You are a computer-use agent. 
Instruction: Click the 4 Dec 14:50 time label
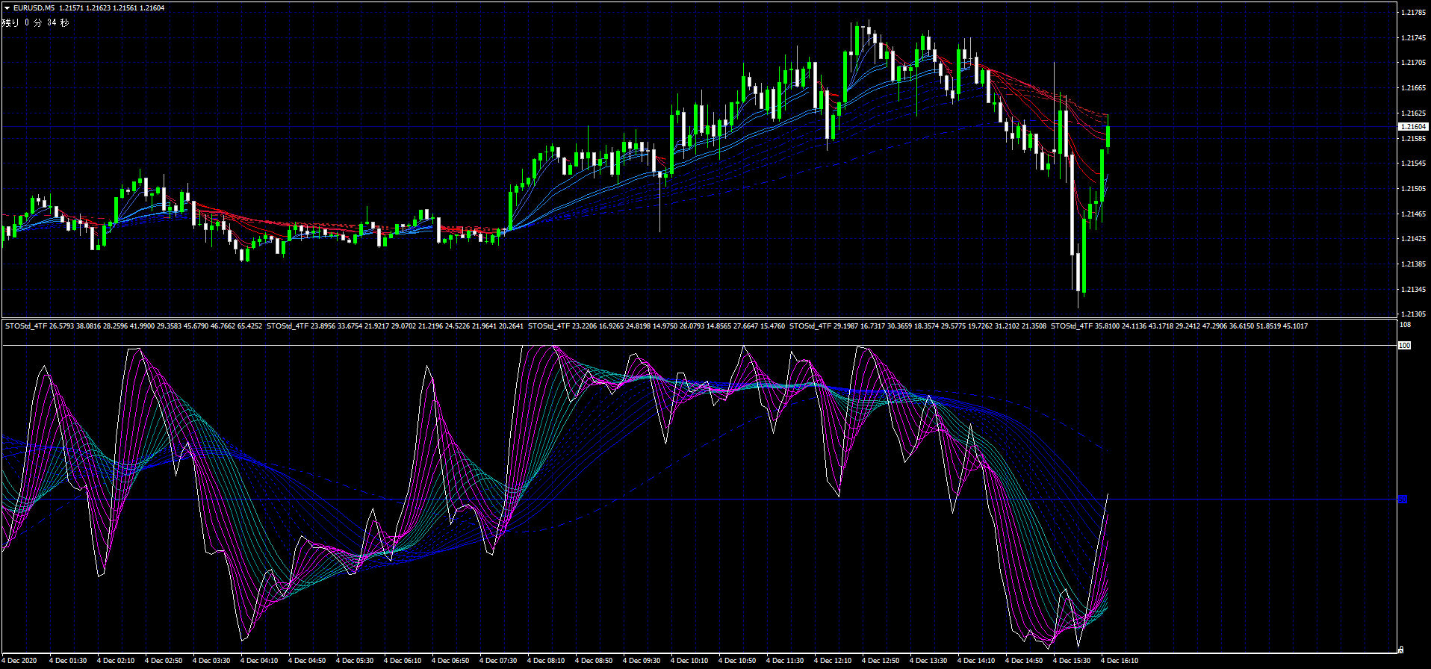tap(1024, 661)
